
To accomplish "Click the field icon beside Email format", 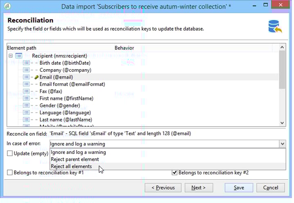I will [26, 84].
